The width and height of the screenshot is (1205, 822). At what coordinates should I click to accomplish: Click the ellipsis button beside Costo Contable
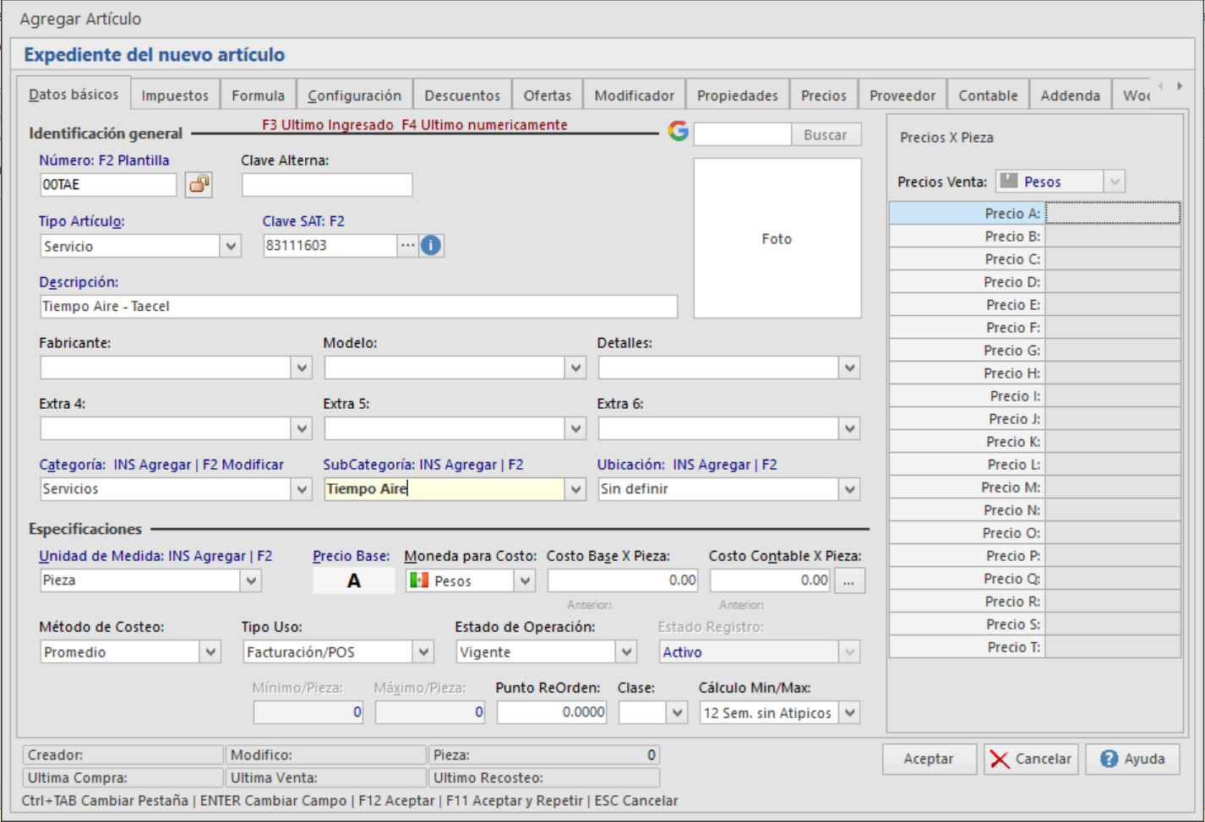(x=849, y=581)
